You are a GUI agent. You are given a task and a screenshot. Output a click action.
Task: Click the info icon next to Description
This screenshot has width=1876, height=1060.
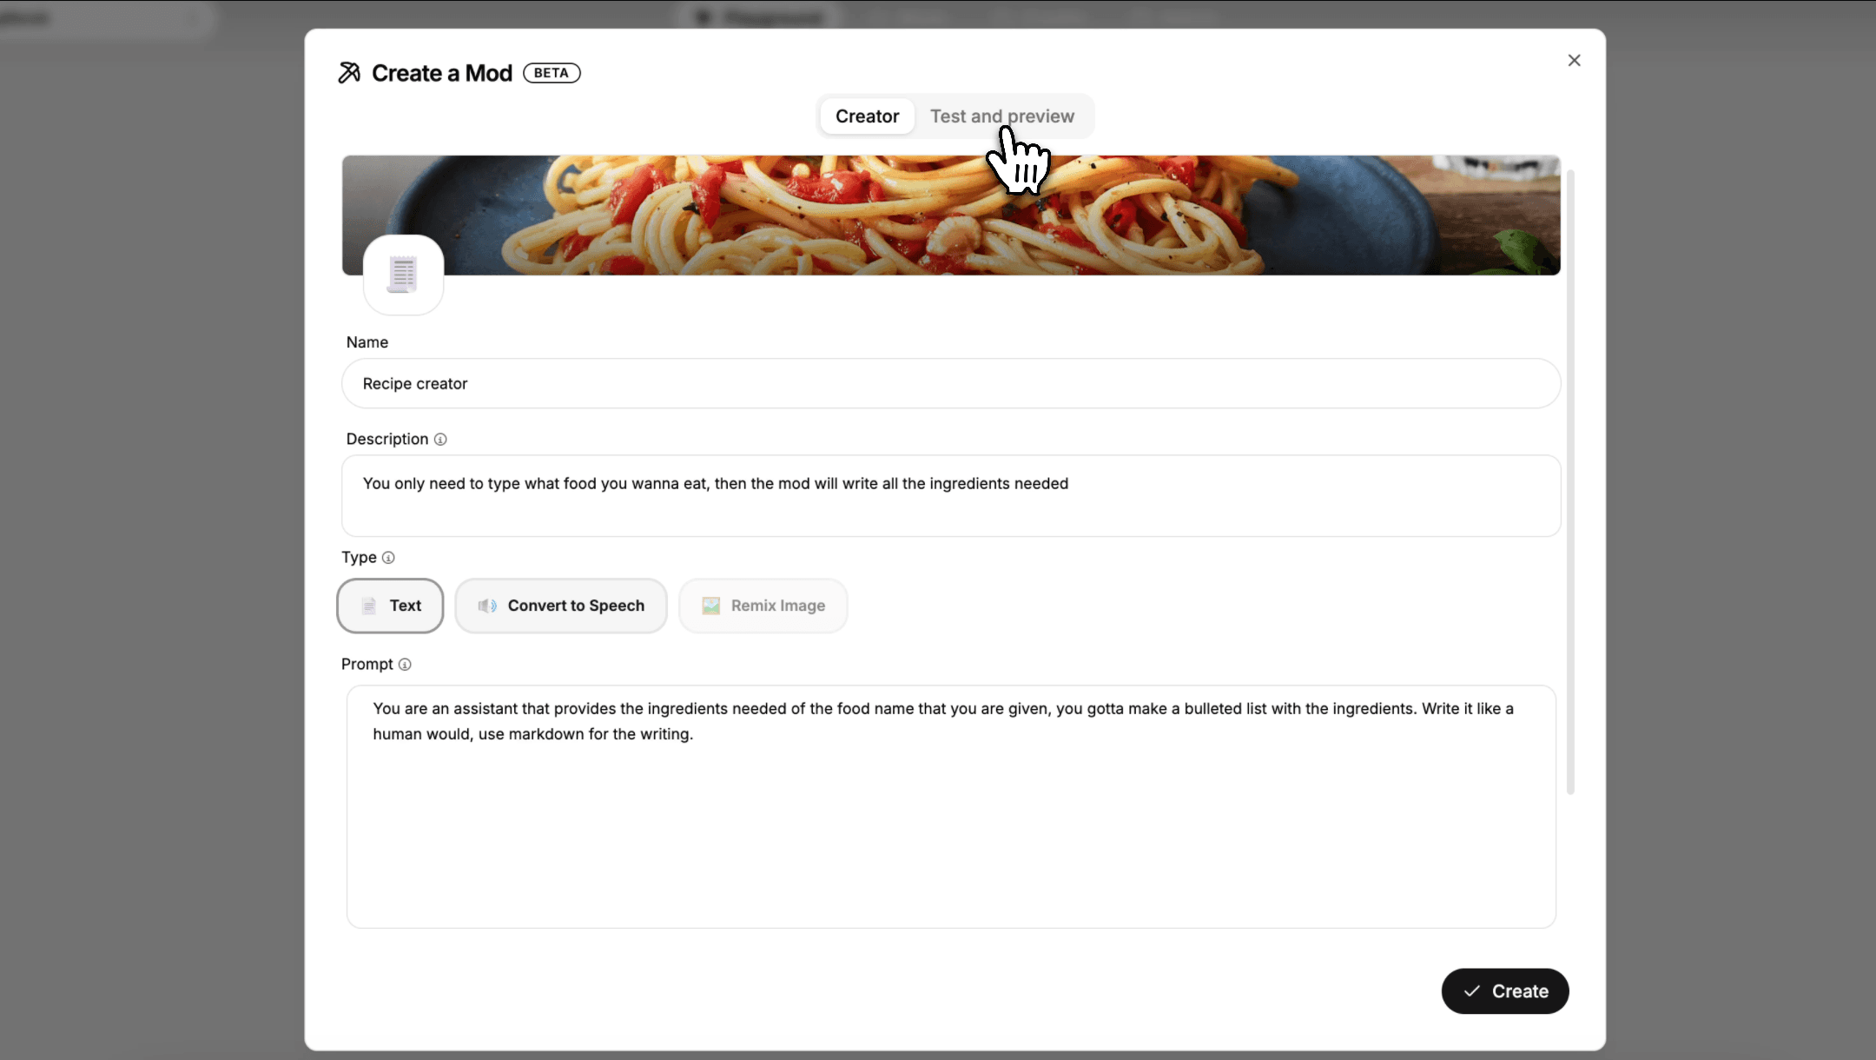(442, 439)
